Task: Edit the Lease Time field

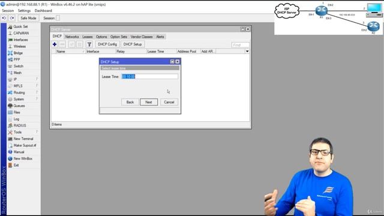Action: click(149, 77)
